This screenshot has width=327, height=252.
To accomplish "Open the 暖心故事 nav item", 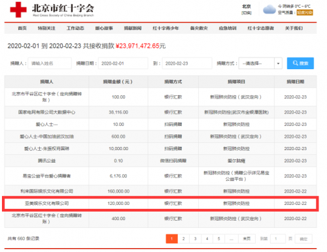I will coord(104,28).
